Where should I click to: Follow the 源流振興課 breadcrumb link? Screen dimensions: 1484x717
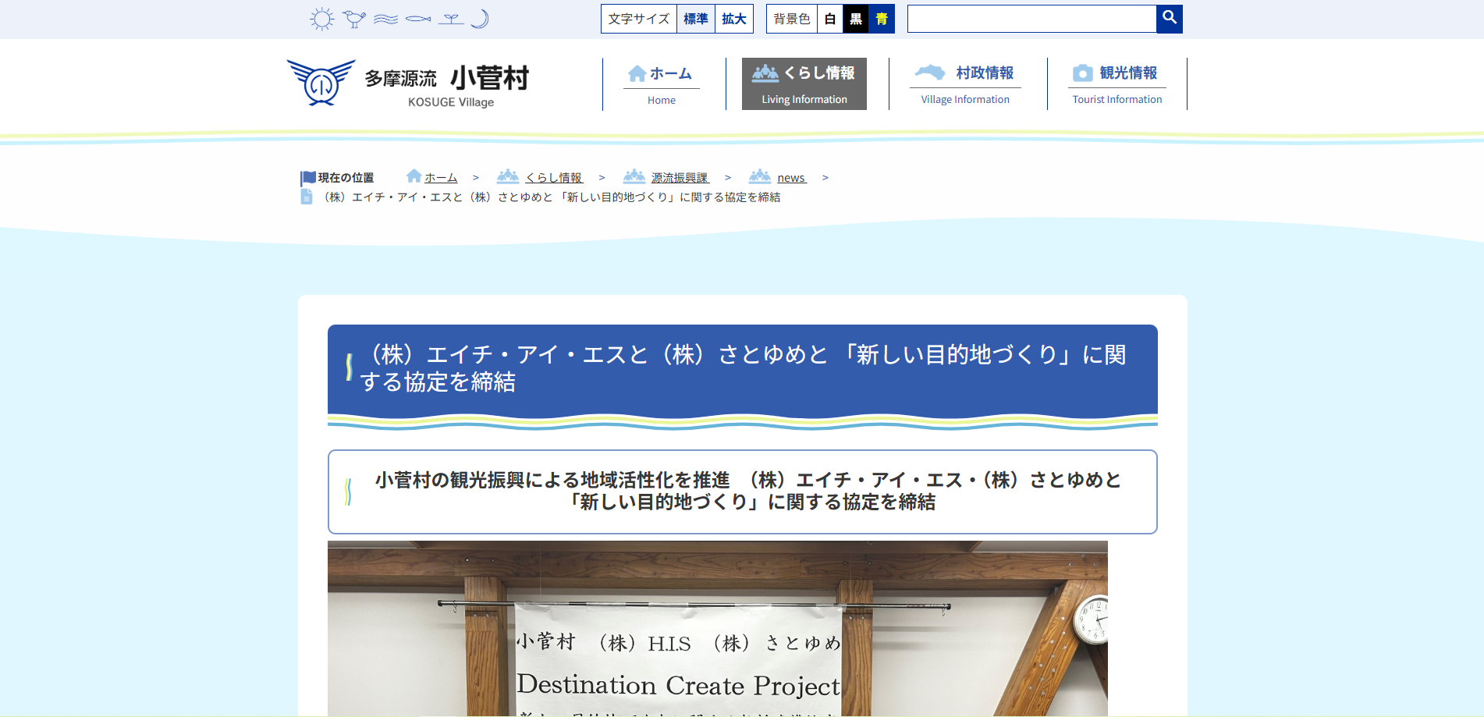point(680,178)
